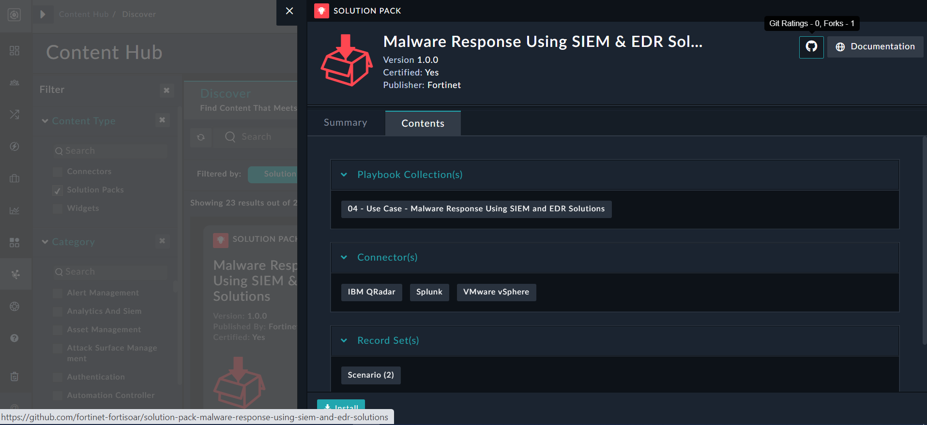
Task: Click the Solution filter chip next to Filtered by
Action: point(273,175)
